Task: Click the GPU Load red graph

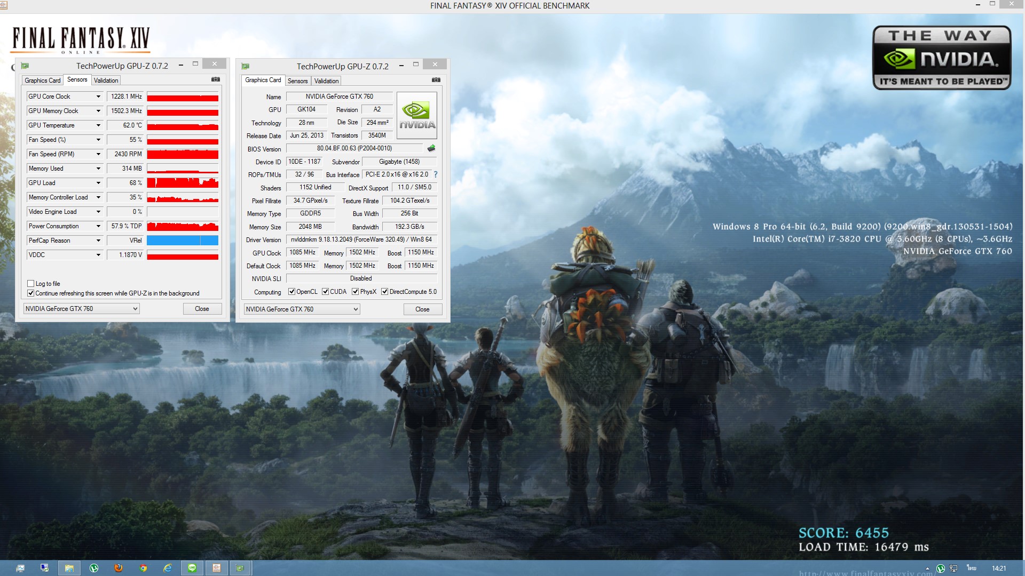Action: (x=183, y=183)
